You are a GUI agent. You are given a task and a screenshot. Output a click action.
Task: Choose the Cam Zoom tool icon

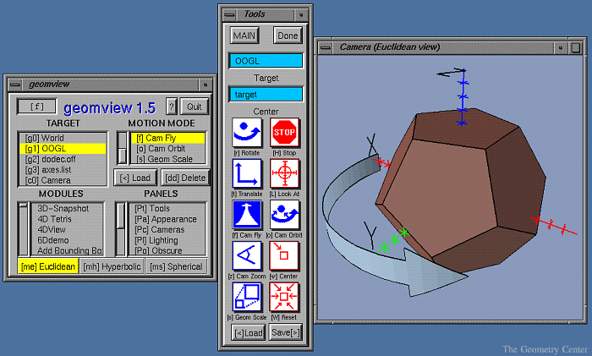tap(247, 255)
